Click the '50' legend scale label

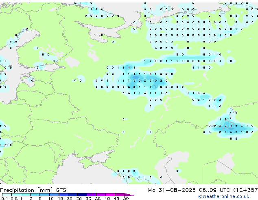(x=126, y=198)
